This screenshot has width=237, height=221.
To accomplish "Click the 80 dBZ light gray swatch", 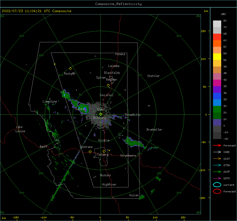I will (217, 24).
